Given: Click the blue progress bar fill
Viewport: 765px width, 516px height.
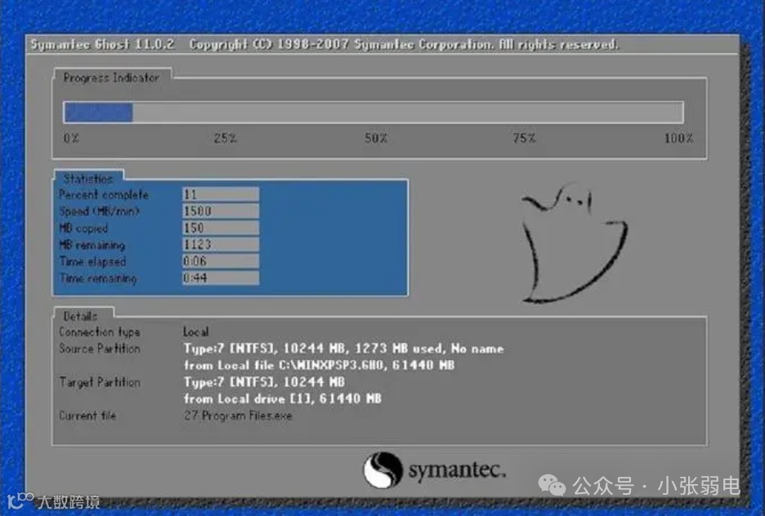Looking at the screenshot, I should [98, 113].
